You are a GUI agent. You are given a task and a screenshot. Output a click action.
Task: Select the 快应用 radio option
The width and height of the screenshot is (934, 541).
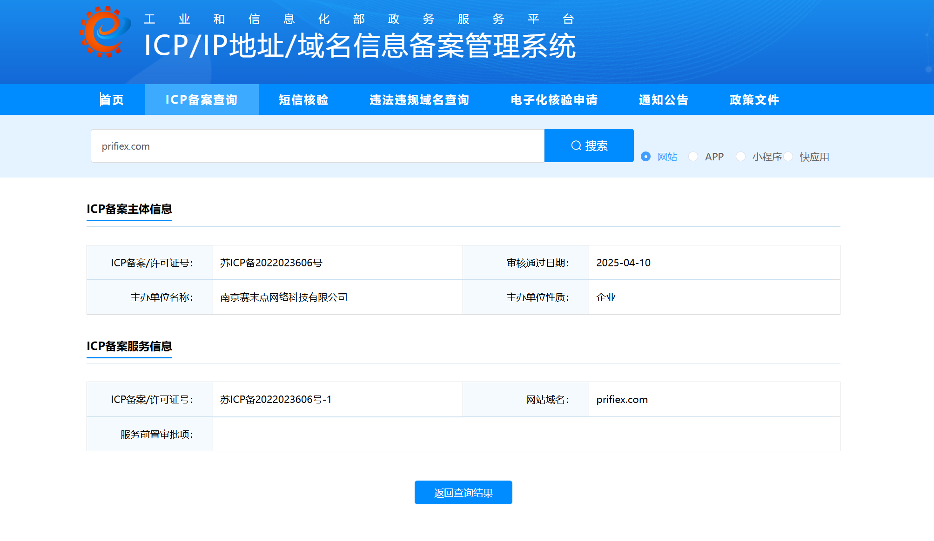(788, 157)
